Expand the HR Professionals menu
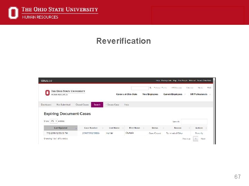The height and width of the screenshot is (186, 249). 200,94
